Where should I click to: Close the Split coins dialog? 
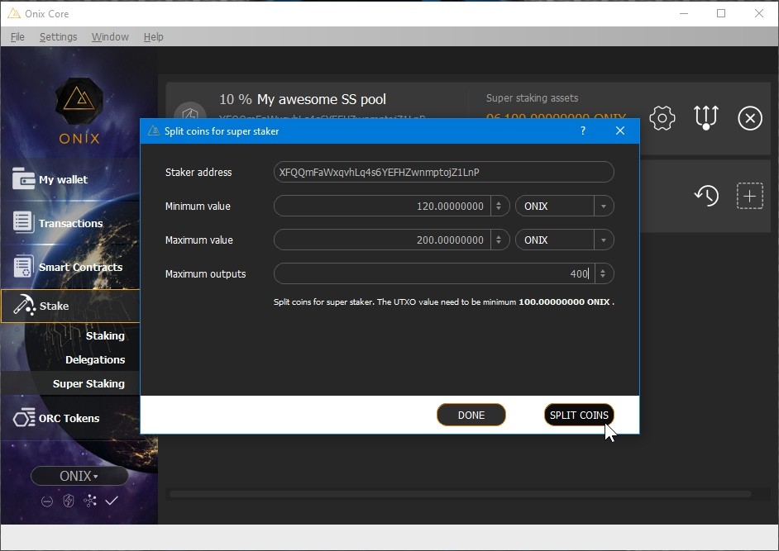(x=620, y=131)
